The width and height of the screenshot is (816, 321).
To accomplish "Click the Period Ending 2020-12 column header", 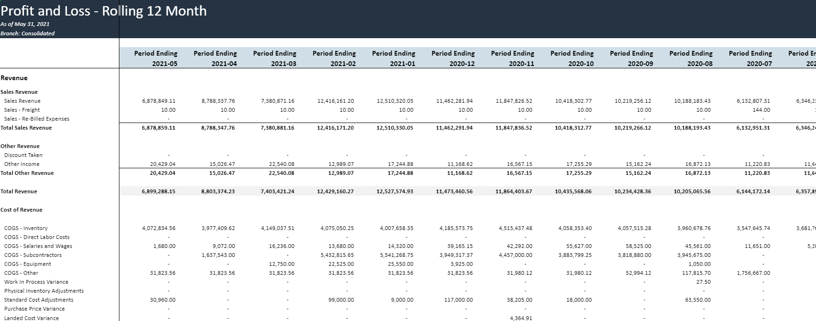I will (x=453, y=58).
